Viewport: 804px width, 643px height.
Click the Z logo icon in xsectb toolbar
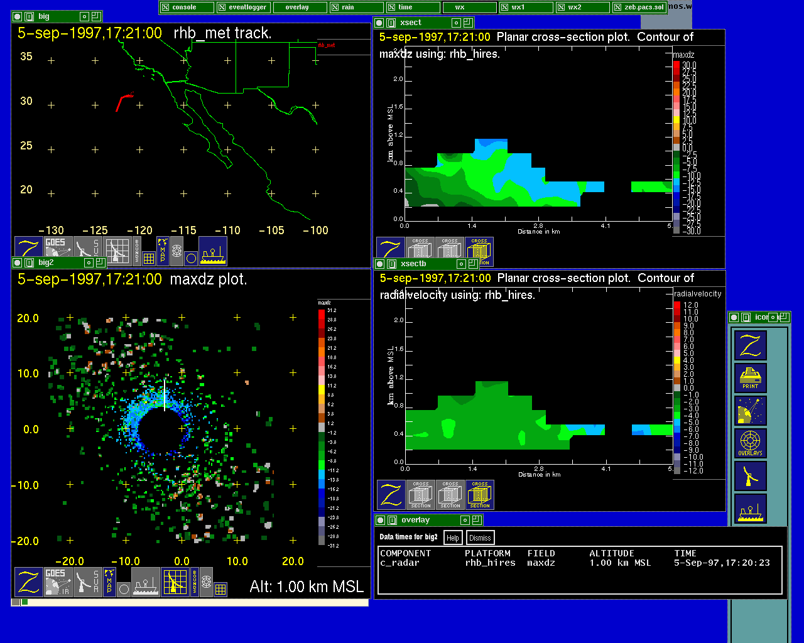click(x=391, y=495)
